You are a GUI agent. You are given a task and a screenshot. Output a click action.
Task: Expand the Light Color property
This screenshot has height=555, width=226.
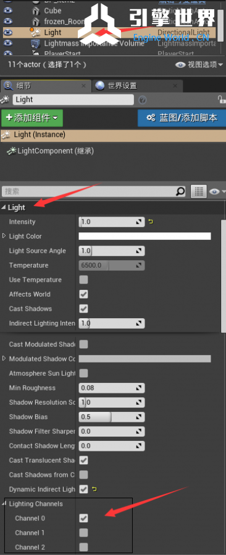[x=4, y=236]
